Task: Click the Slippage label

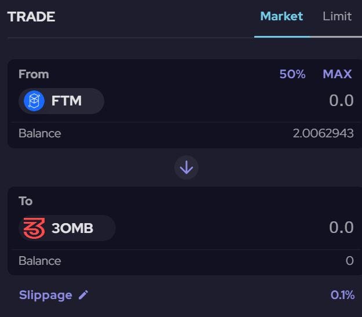Action: 46,296
